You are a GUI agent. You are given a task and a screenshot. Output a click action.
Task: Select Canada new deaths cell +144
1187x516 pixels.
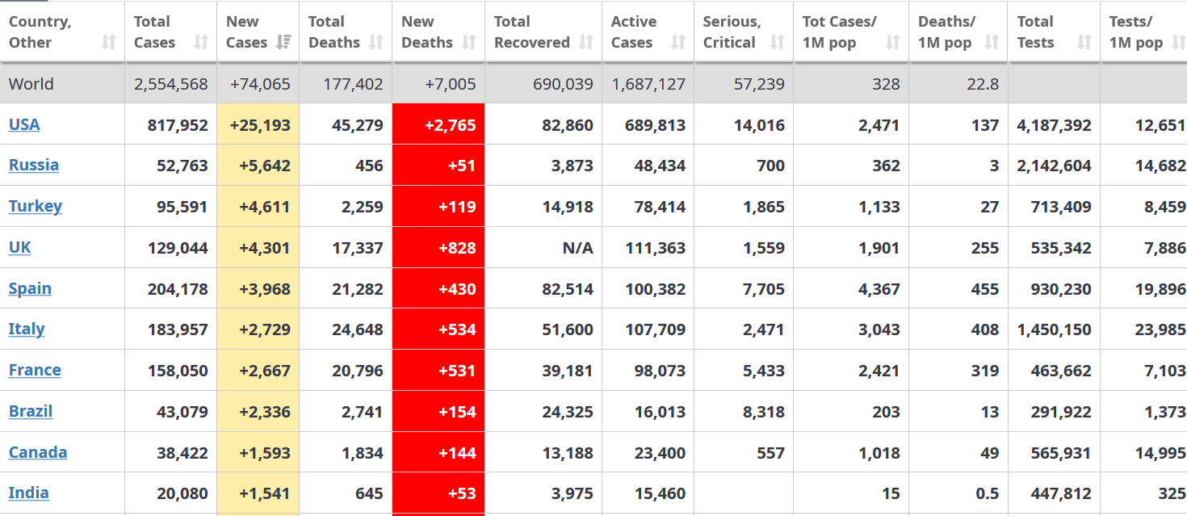point(438,452)
